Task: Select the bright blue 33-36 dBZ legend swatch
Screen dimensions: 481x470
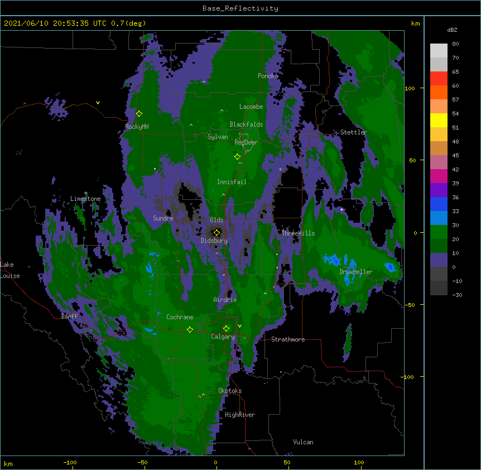Action: coord(439,204)
